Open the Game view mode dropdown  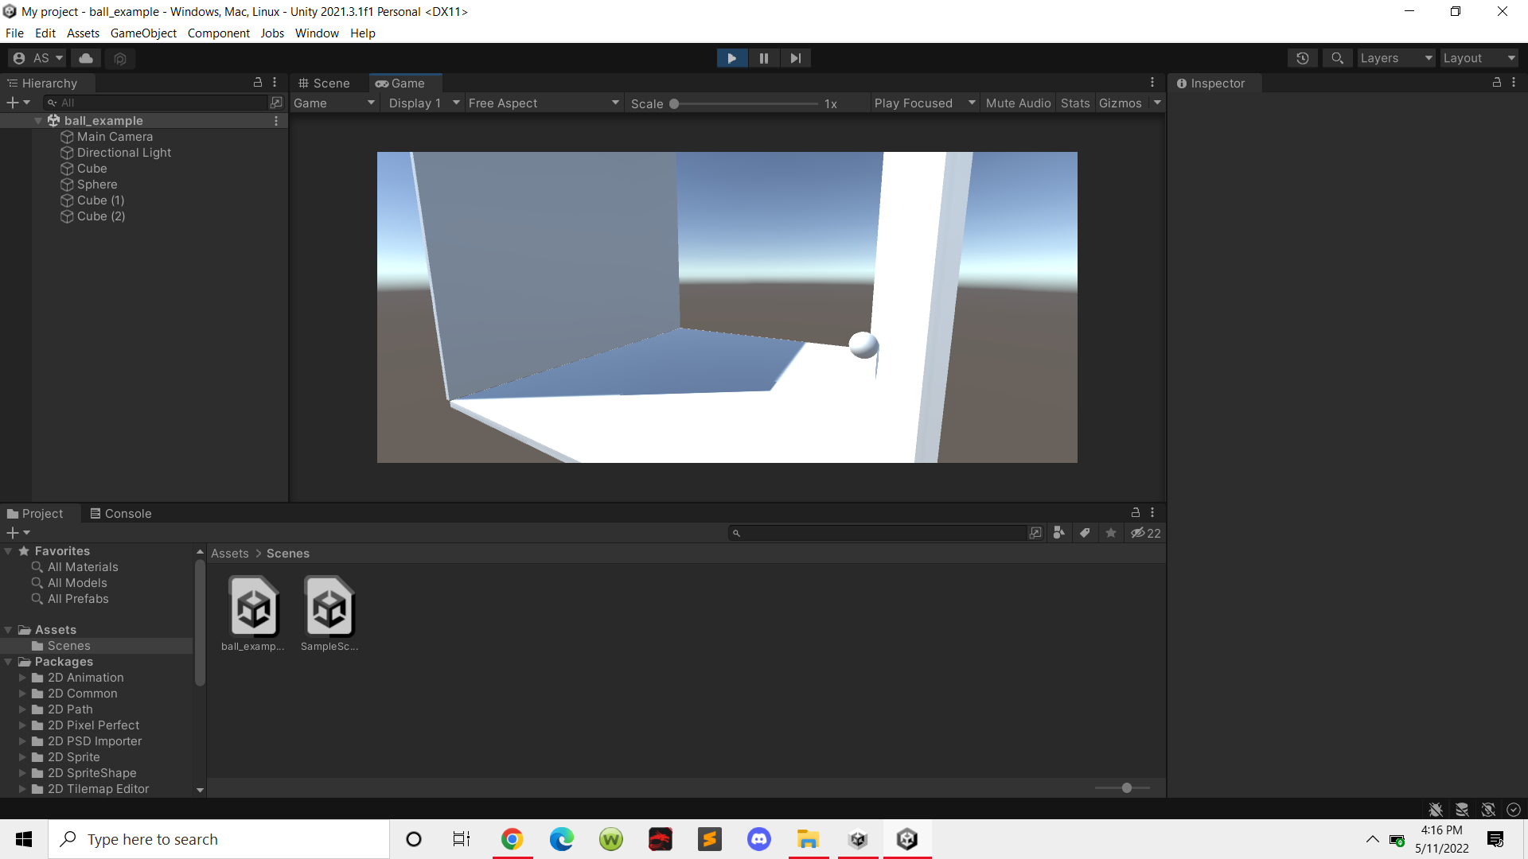pyautogui.click(x=334, y=103)
